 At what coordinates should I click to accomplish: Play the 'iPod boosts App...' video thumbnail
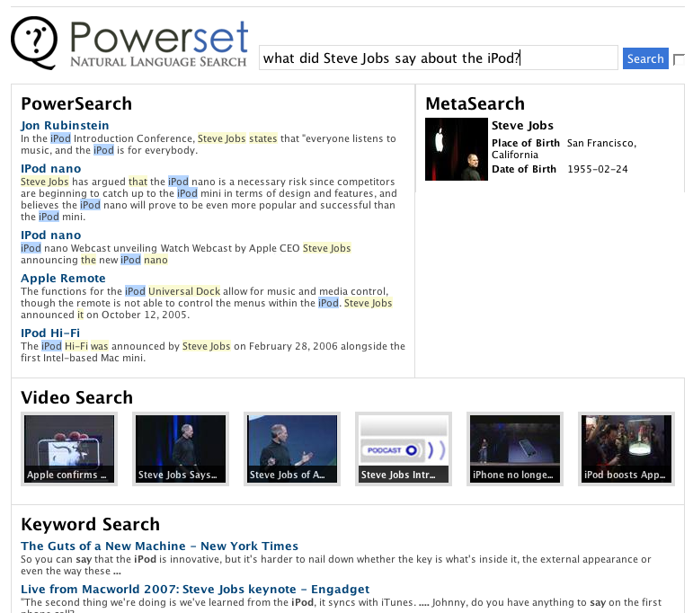(626, 449)
